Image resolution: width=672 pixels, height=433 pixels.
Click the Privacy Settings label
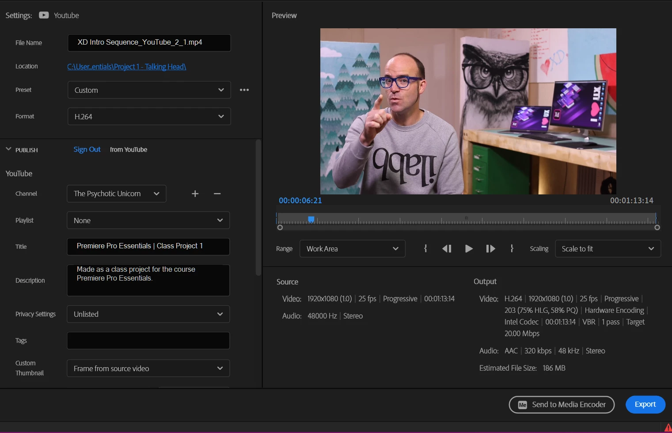point(35,314)
